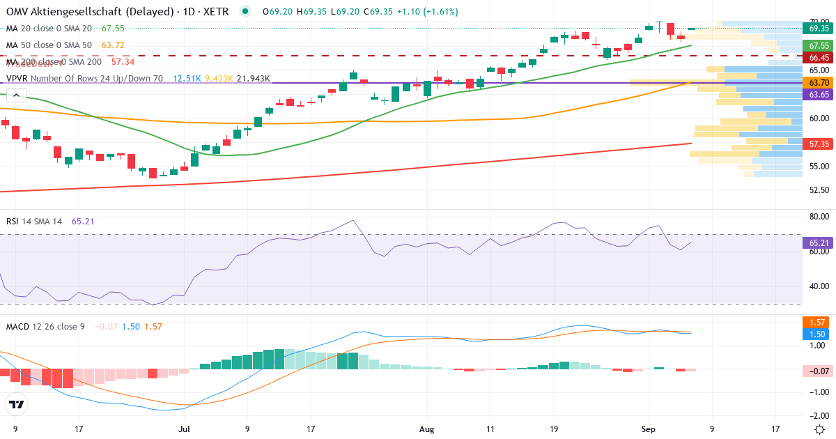
Task: Select the RSI 14 indicator legend
Action: pyautogui.click(x=33, y=221)
